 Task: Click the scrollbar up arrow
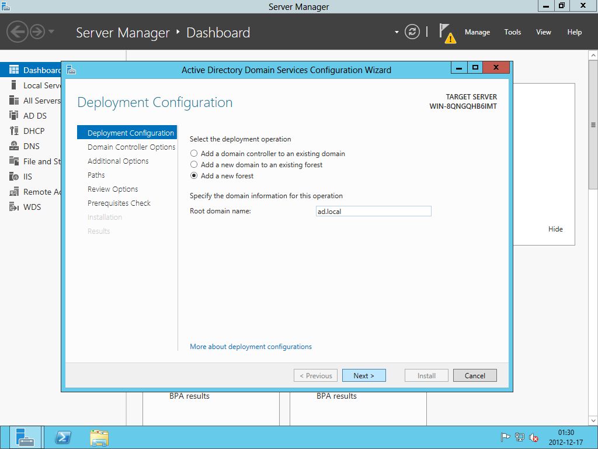click(593, 56)
